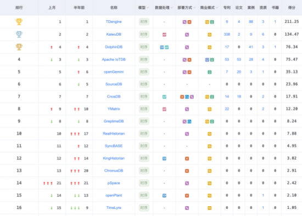Click the 专利 column header

click(x=227, y=8)
